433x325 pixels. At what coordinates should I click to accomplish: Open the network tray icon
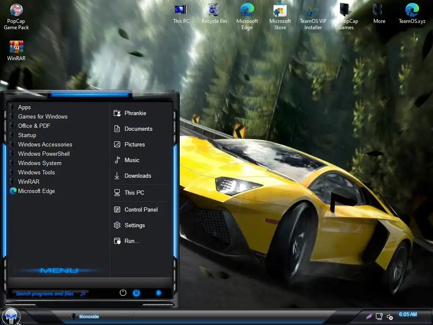coord(379,317)
